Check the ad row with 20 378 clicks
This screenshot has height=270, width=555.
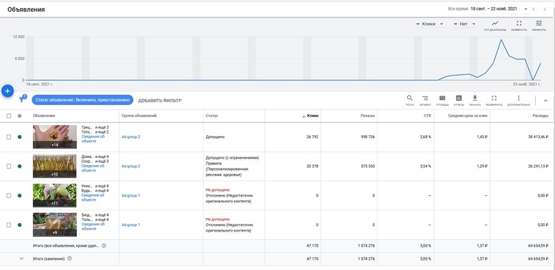click(9, 166)
